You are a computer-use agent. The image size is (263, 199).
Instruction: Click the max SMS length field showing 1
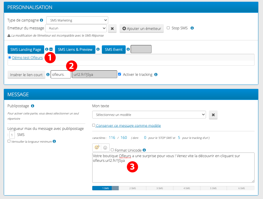(12, 135)
